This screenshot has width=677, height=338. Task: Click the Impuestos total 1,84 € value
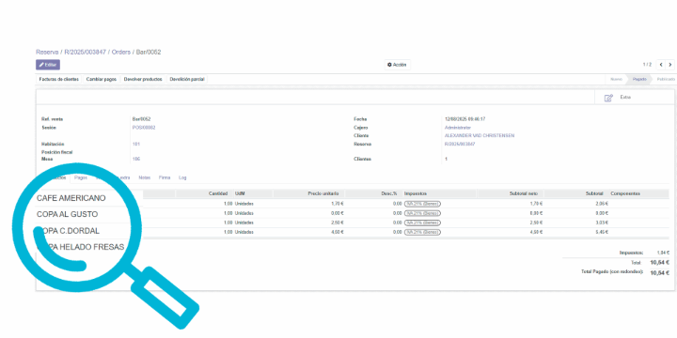pos(663,253)
